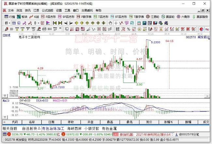Click the floppy disk save icon
The width and height of the screenshot is (212, 144).
tap(155, 23)
